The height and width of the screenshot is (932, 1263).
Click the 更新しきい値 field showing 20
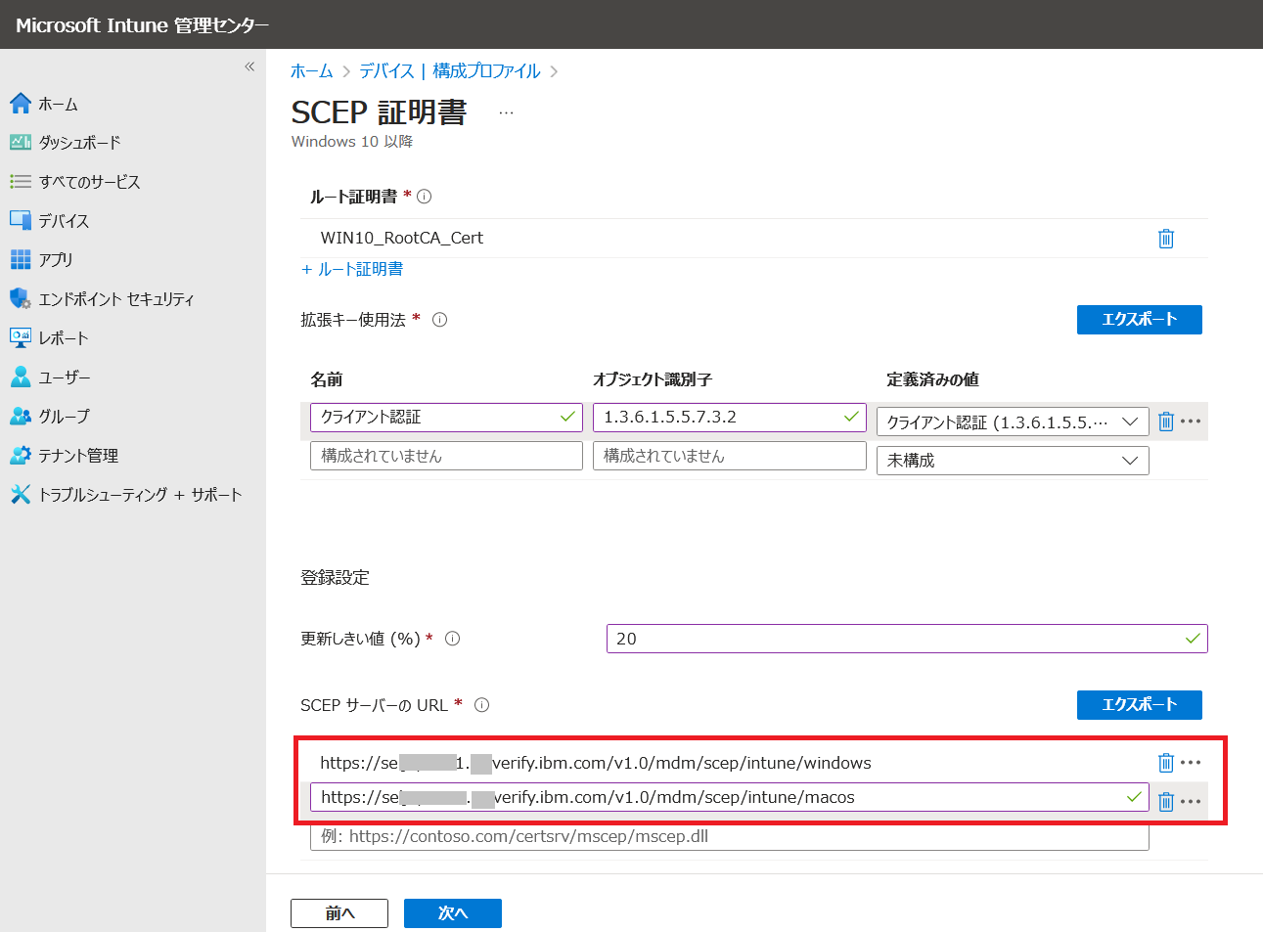point(907,639)
